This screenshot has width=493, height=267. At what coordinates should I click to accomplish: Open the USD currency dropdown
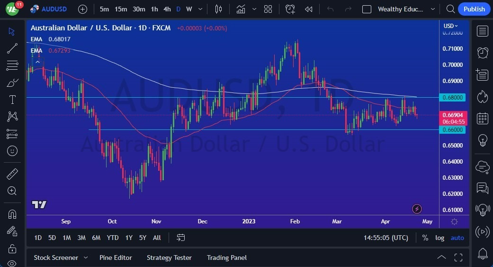point(450,26)
